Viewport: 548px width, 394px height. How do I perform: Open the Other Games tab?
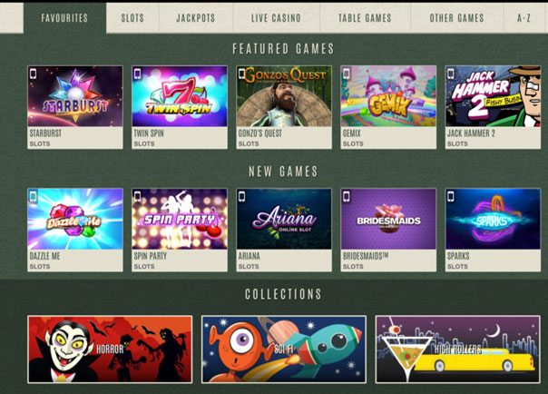(456, 18)
